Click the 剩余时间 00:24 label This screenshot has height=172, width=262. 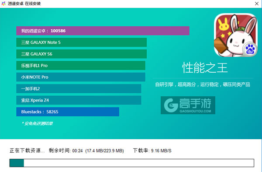point(65,151)
